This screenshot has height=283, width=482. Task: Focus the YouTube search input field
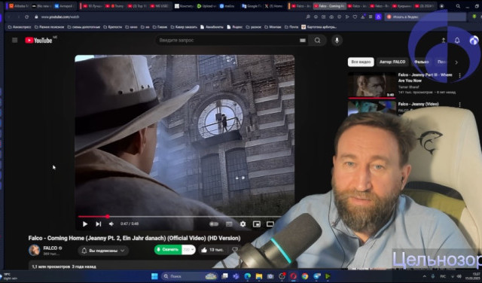click(227, 40)
